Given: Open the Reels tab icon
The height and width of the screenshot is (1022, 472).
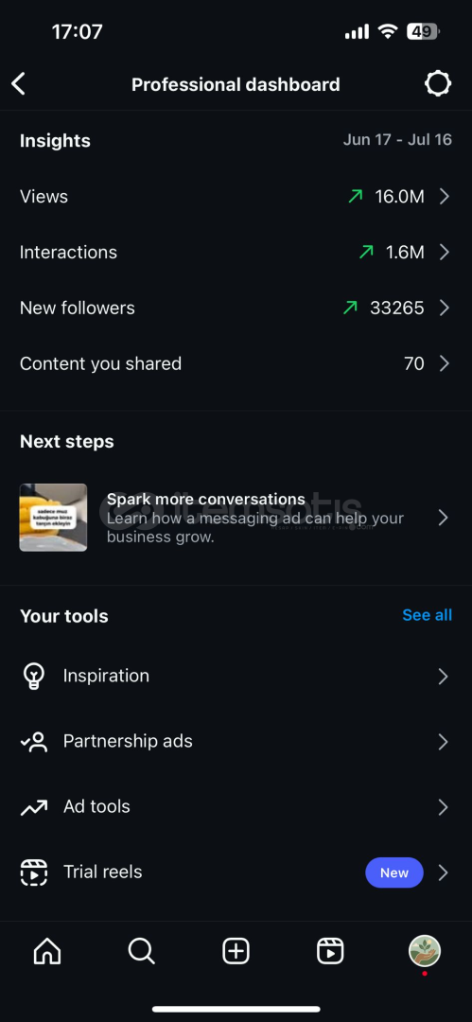Looking at the screenshot, I should click(x=330, y=952).
